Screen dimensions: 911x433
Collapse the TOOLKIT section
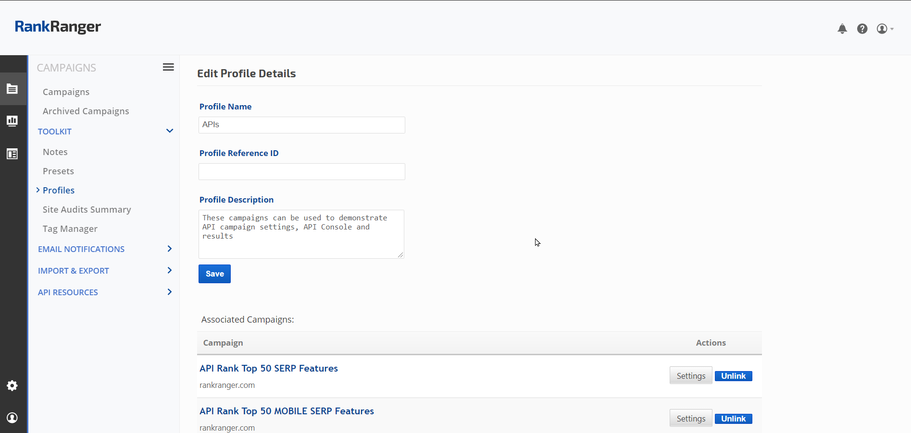point(169,131)
